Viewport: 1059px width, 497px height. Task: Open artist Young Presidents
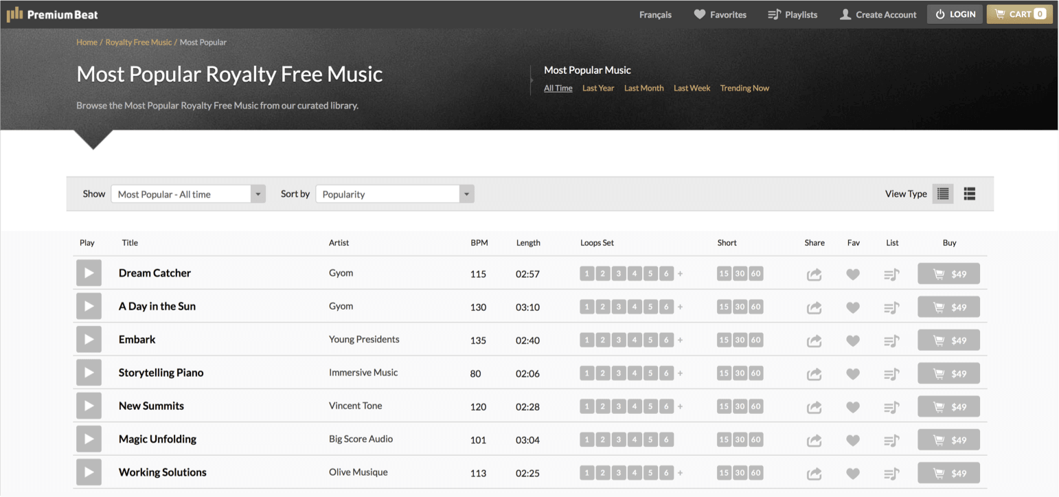[x=364, y=339]
